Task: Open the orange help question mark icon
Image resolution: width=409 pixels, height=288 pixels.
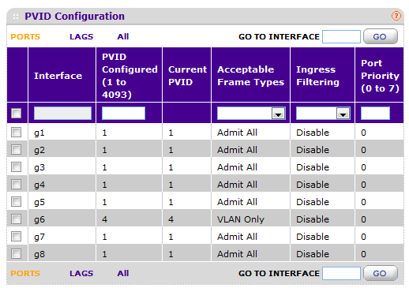Action: coord(396,16)
